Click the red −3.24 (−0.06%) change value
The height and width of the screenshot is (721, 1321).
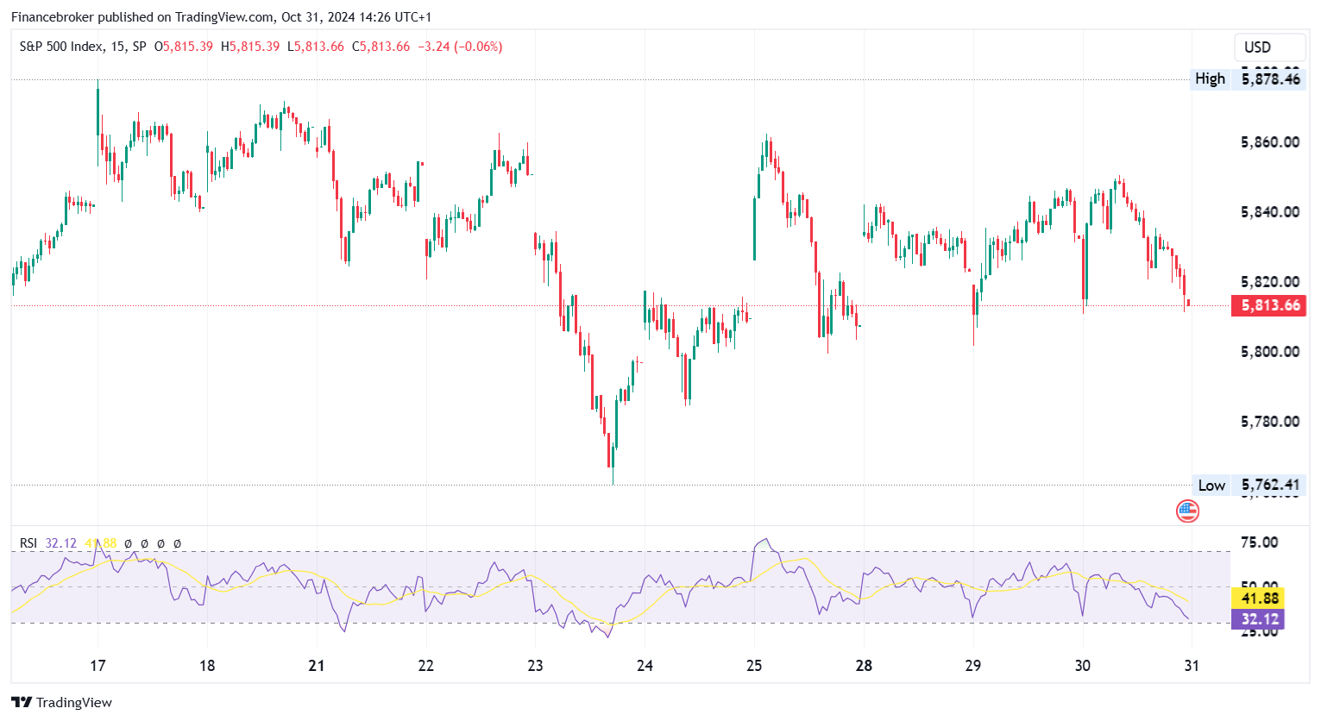[x=460, y=47]
